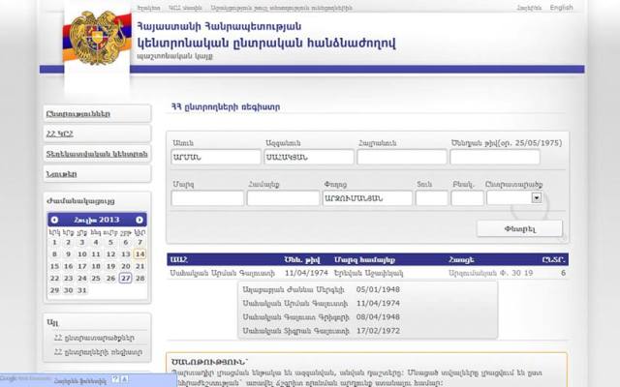Select day 27 in the calendar

[125, 278]
